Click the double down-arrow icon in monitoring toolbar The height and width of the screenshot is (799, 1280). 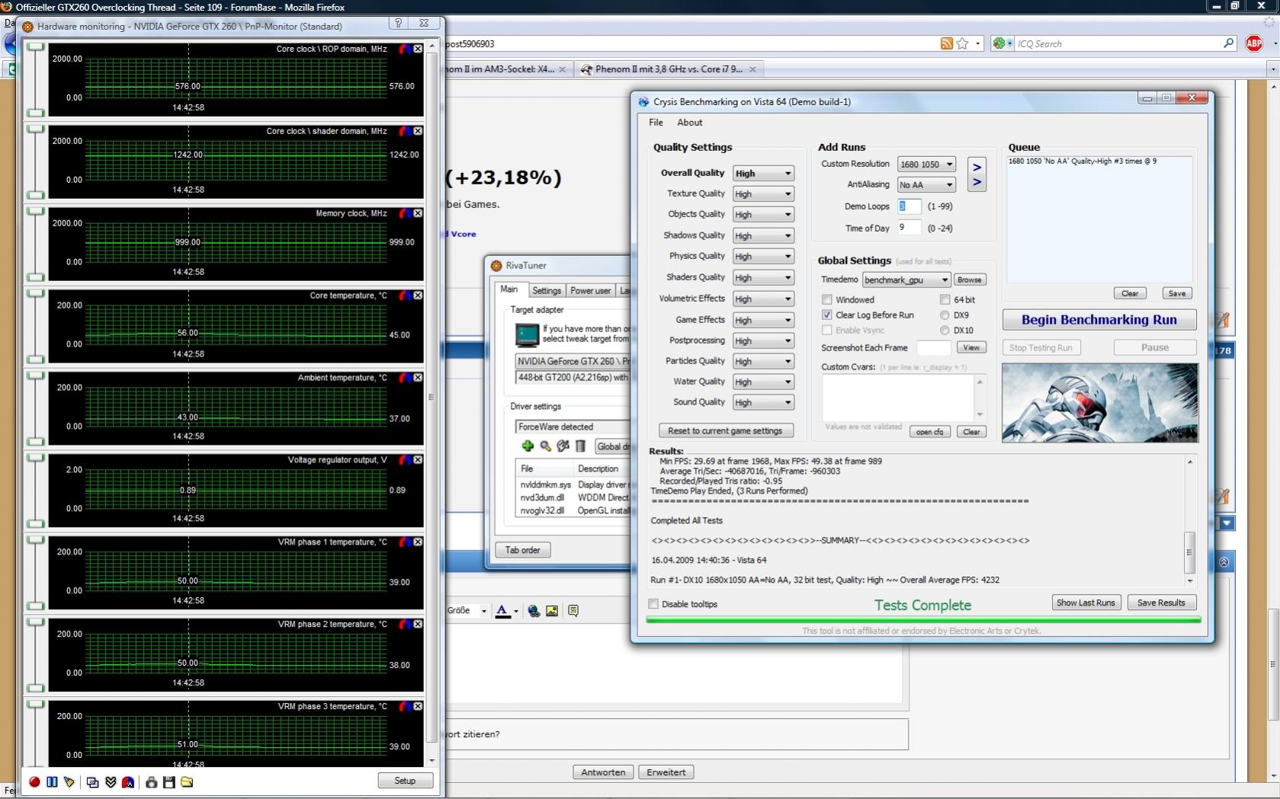(111, 782)
